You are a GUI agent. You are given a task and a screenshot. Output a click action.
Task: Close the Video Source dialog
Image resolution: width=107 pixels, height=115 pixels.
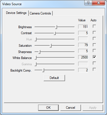[x=98, y=3]
